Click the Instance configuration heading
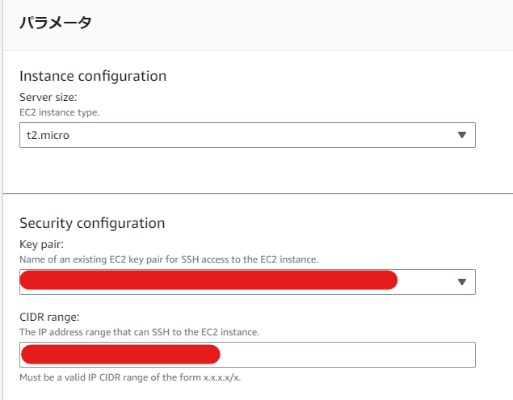This screenshot has height=400, width=513. (x=93, y=76)
